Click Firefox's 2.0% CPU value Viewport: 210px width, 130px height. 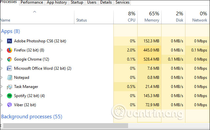click(131, 50)
